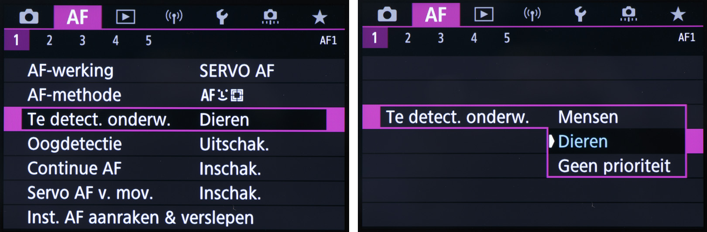
Task: Open the camera shooting tab in left screen
Action: 29,17
